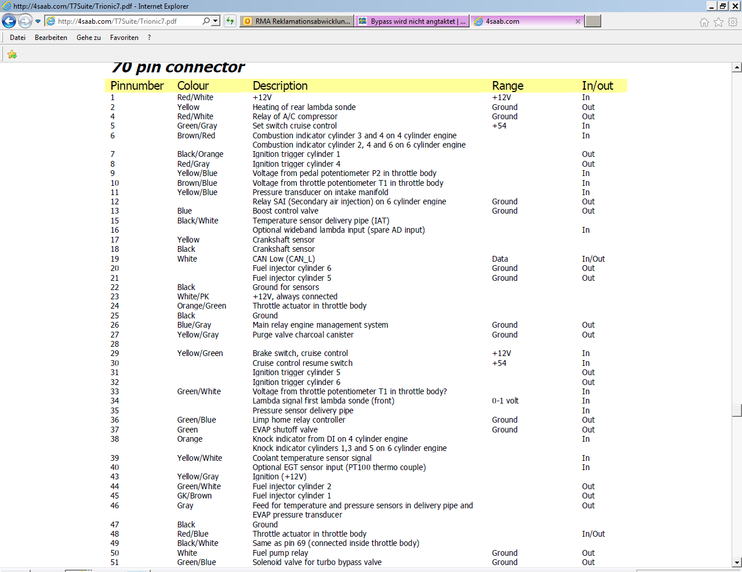
Task: Click the vertical scrollbar down arrow
Action: pyautogui.click(x=737, y=562)
